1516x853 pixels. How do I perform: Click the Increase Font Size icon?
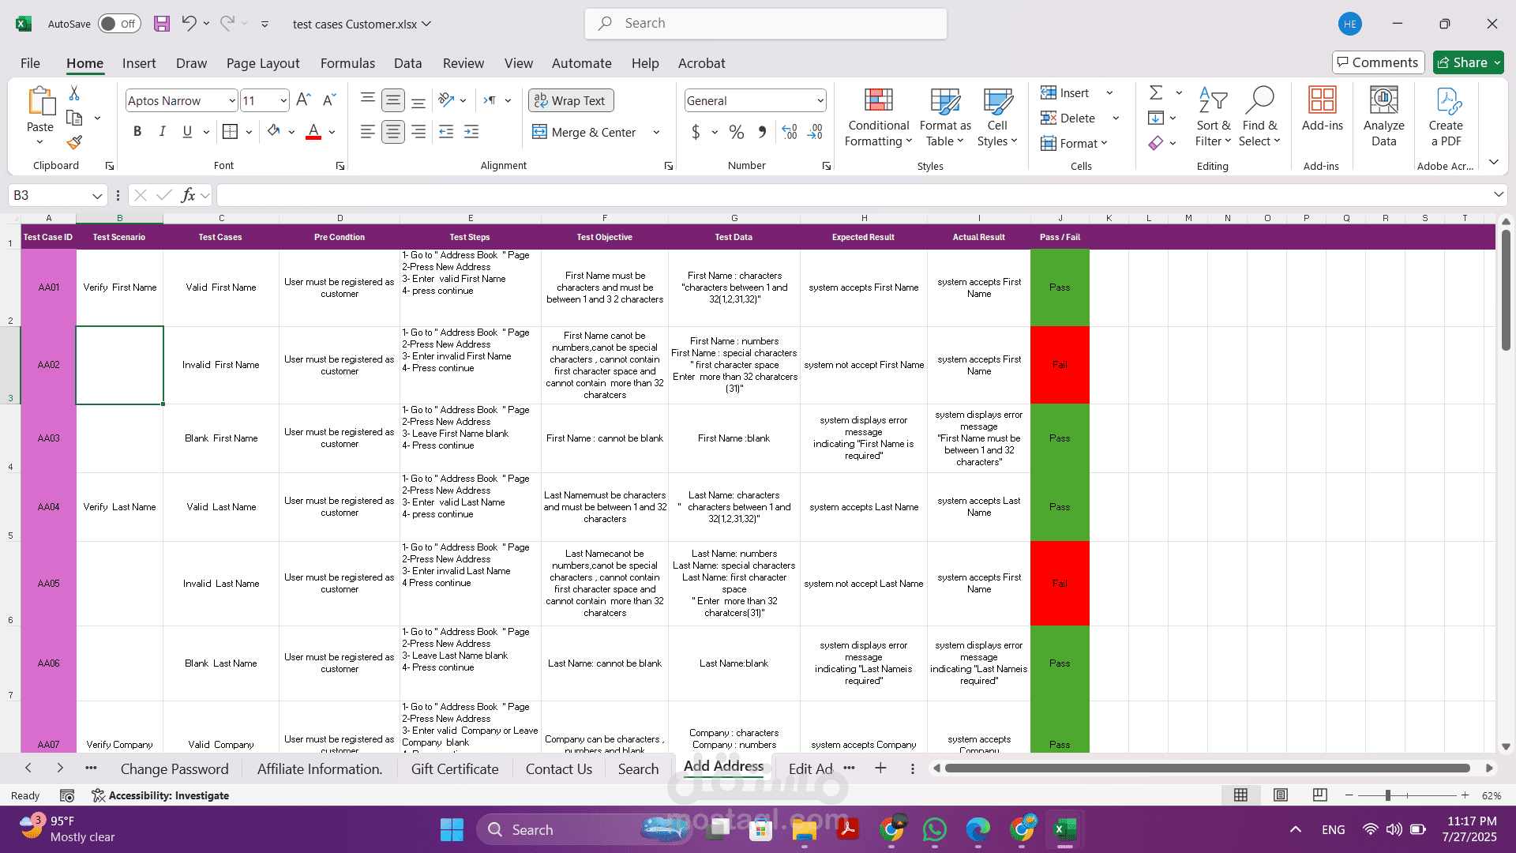point(303,100)
